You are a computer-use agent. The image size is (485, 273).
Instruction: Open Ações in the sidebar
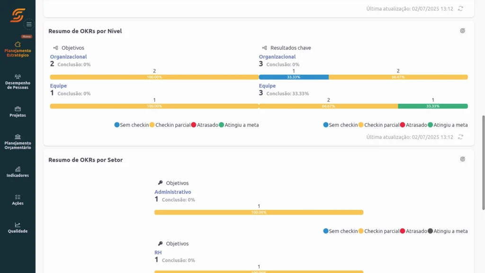pos(18,200)
